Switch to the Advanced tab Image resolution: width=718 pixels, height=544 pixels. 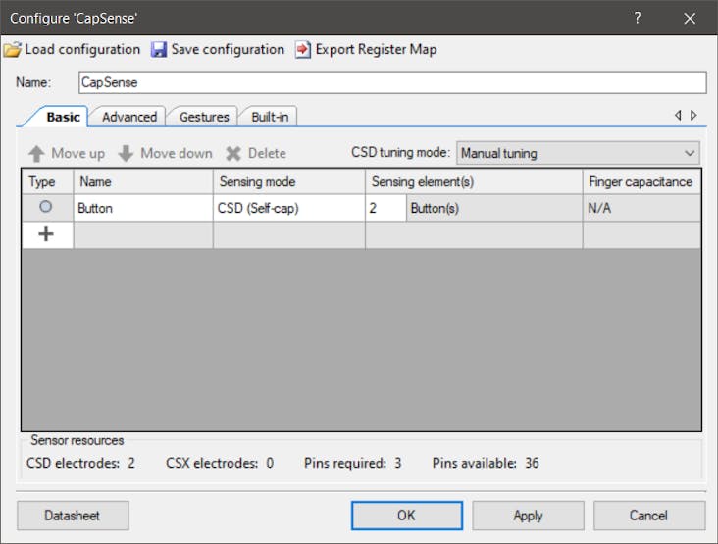(x=129, y=117)
